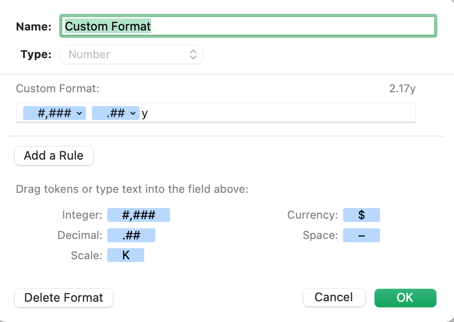
Task: Select the Currency $ token
Action: tap(362, 215)
